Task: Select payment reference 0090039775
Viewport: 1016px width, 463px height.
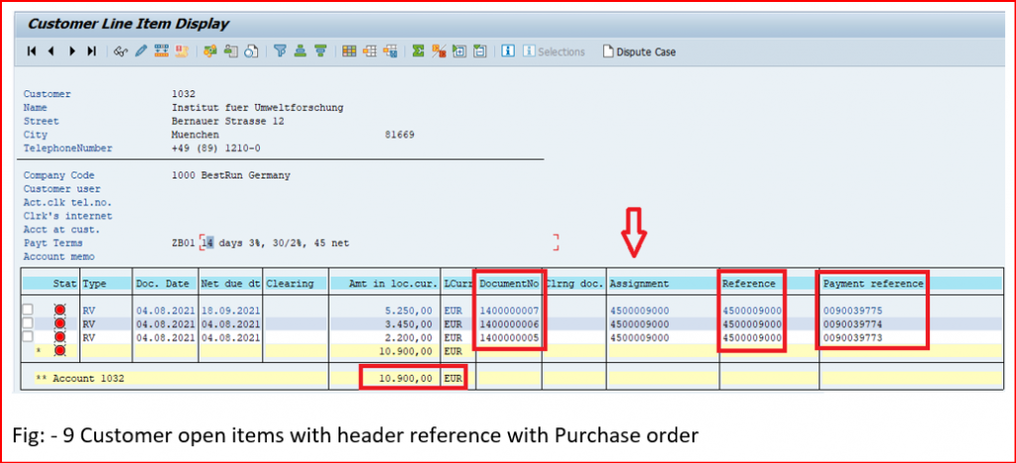Action: pyautogui.click(x=852, y=311)
